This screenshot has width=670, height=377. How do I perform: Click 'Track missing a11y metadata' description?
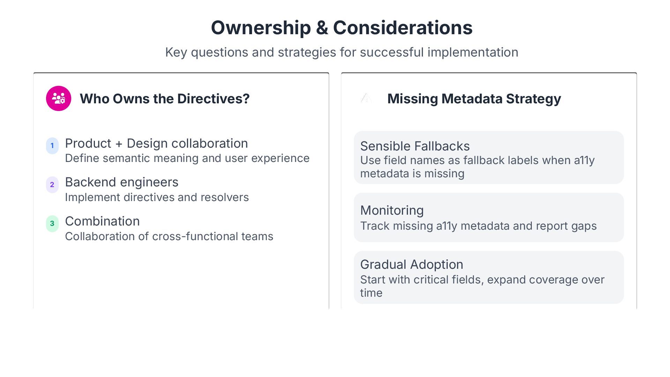tap(478, 226)
